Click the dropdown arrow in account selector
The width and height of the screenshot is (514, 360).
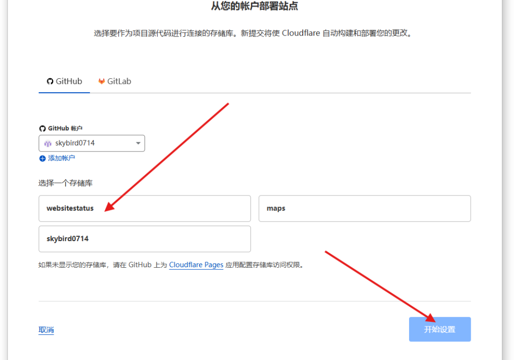click(139, 143)
